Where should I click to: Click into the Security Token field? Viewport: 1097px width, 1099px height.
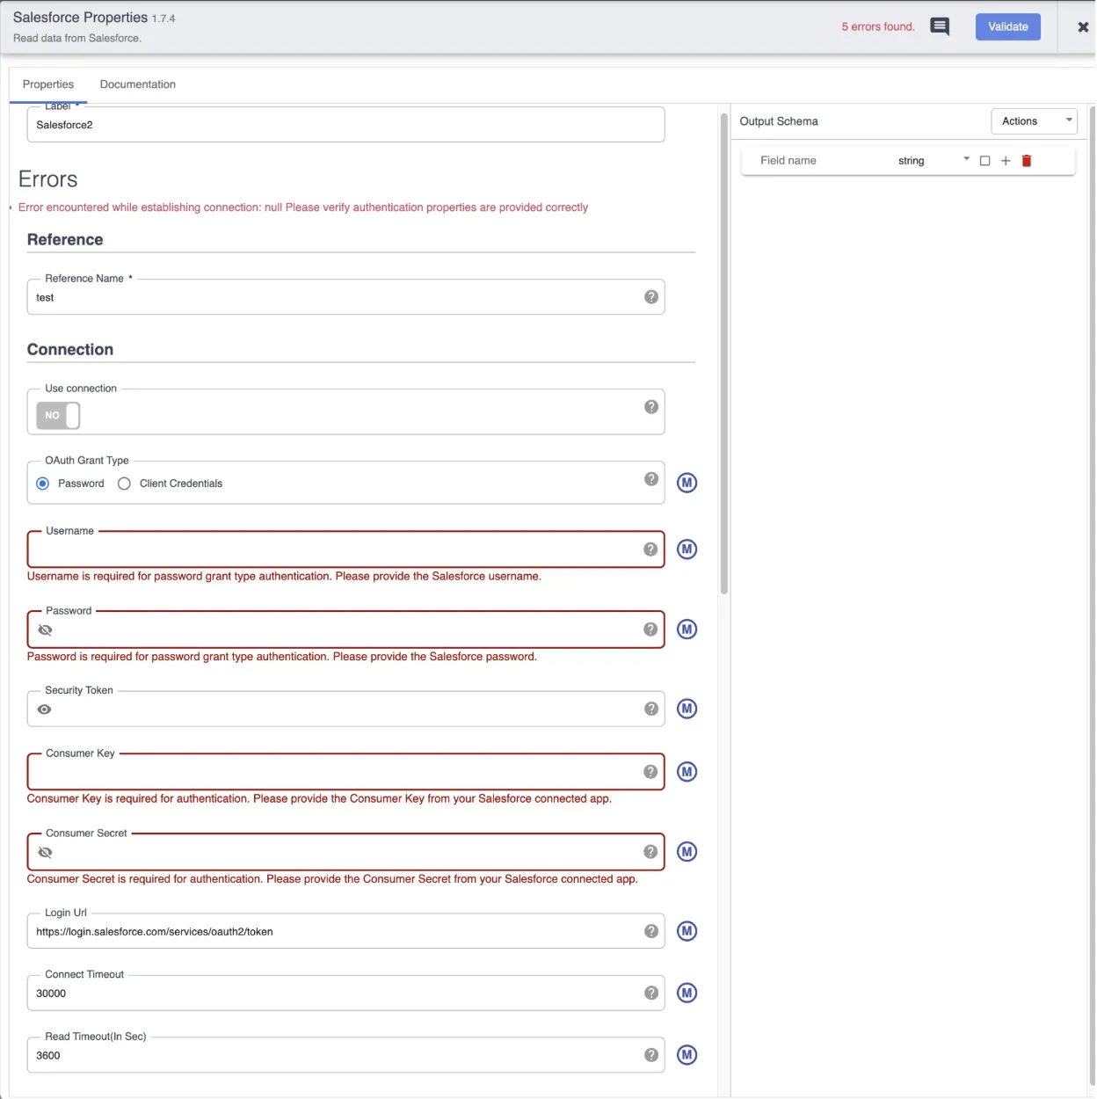(x=347, y=709)
